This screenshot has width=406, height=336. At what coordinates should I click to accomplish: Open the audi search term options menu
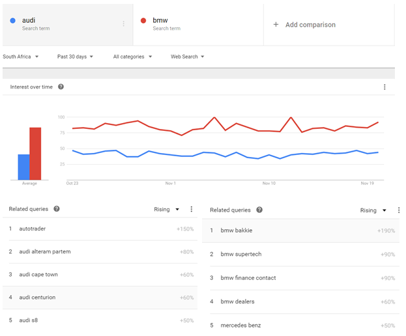click(x=124, y=24)
